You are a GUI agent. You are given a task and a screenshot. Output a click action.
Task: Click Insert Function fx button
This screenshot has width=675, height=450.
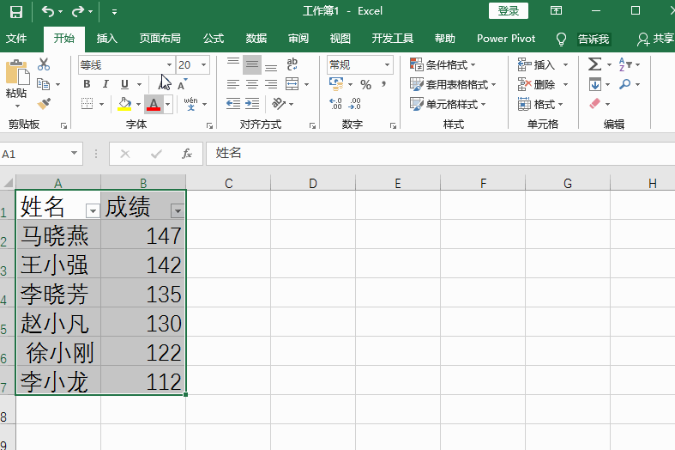point(187,154)
